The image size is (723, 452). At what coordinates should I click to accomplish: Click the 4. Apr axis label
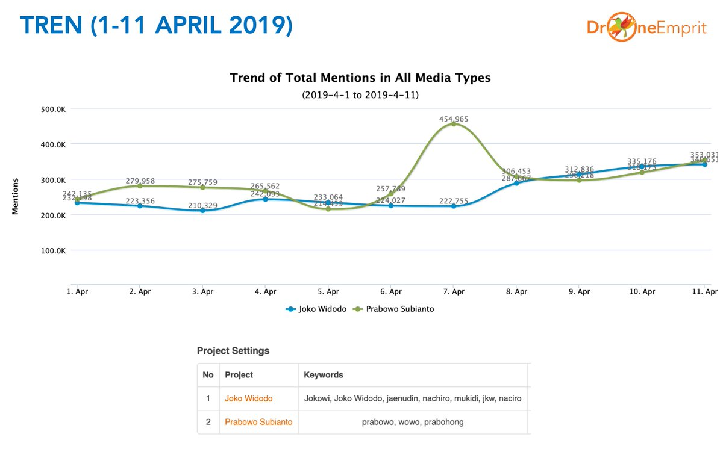265,291
